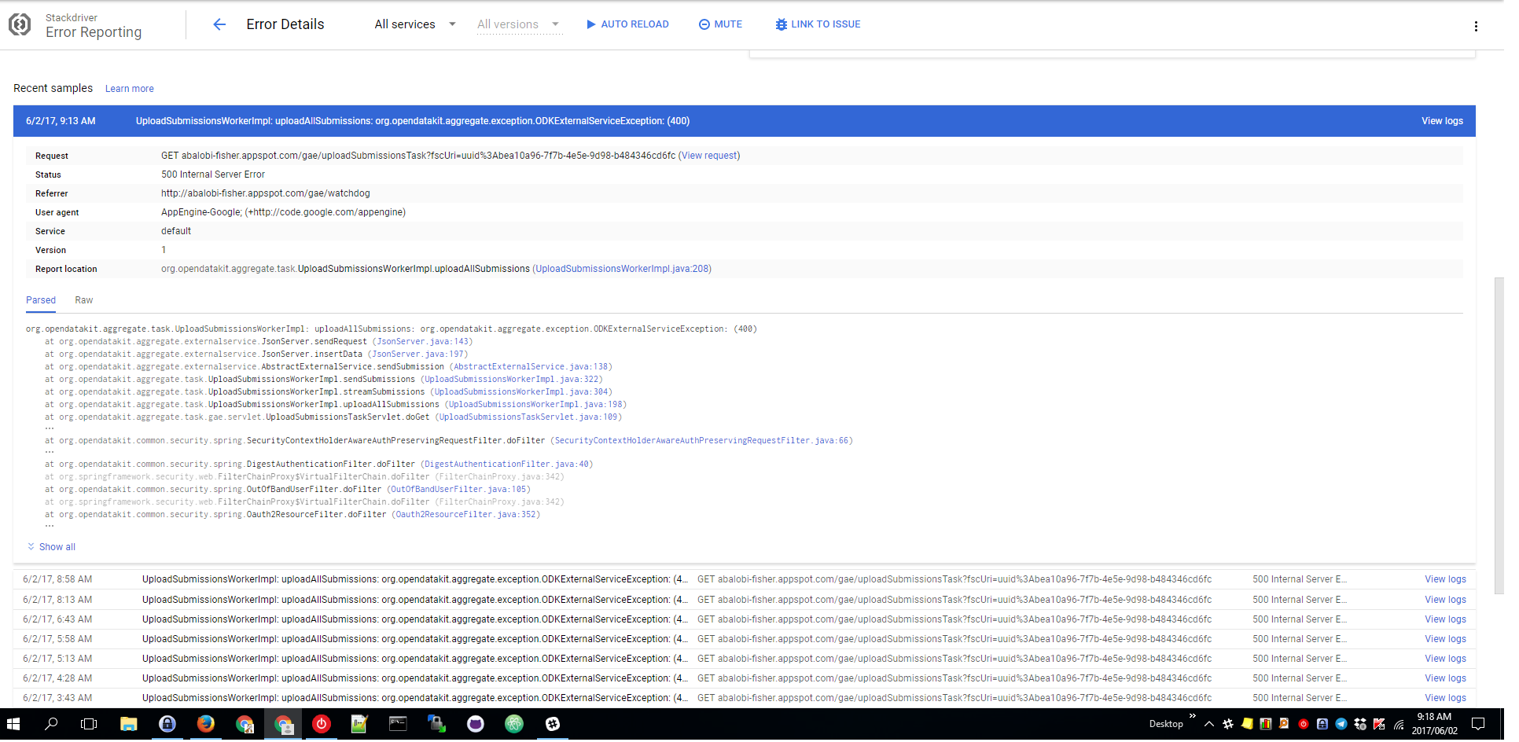Open Command Prompt from taskbar
1519x742 pixels.
click(x=398, y=724)
